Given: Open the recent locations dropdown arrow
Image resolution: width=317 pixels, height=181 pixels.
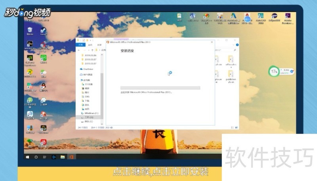Looking at the screenshot, I should (89, 50).
